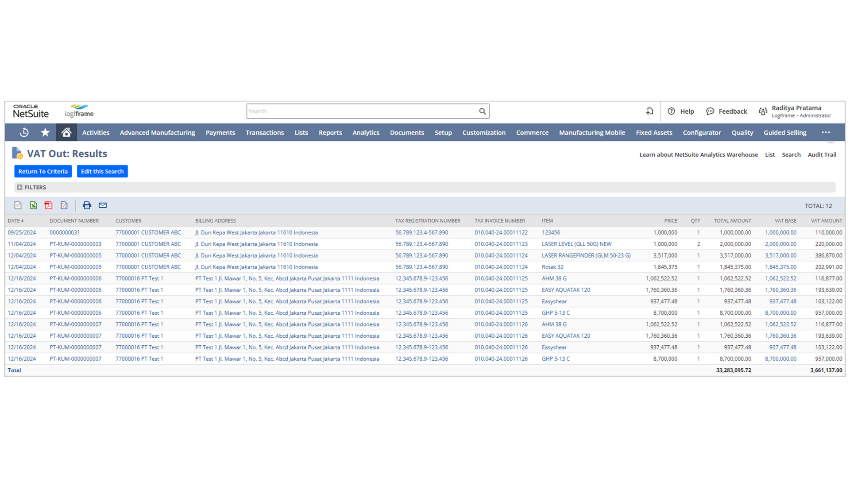Sort by the DATE column header

(x=15, y=220)
